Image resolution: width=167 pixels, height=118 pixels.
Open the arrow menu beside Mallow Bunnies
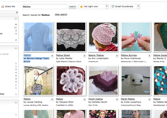tap(149, 56)
